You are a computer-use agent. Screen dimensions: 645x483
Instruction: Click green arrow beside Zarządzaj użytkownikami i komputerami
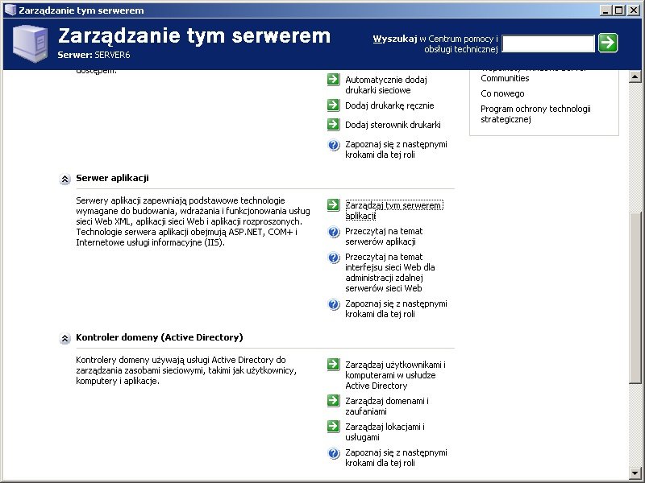(x=333, y=365)
